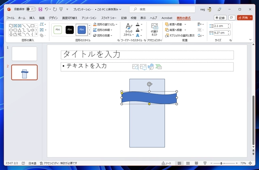Click the language 日本語 indicator
The width and height of the screenshot is (259, 170).
coord(32,163)
